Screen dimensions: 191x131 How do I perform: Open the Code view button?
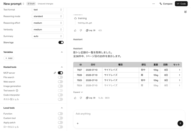pyautogui.click(x=181, y=4)
